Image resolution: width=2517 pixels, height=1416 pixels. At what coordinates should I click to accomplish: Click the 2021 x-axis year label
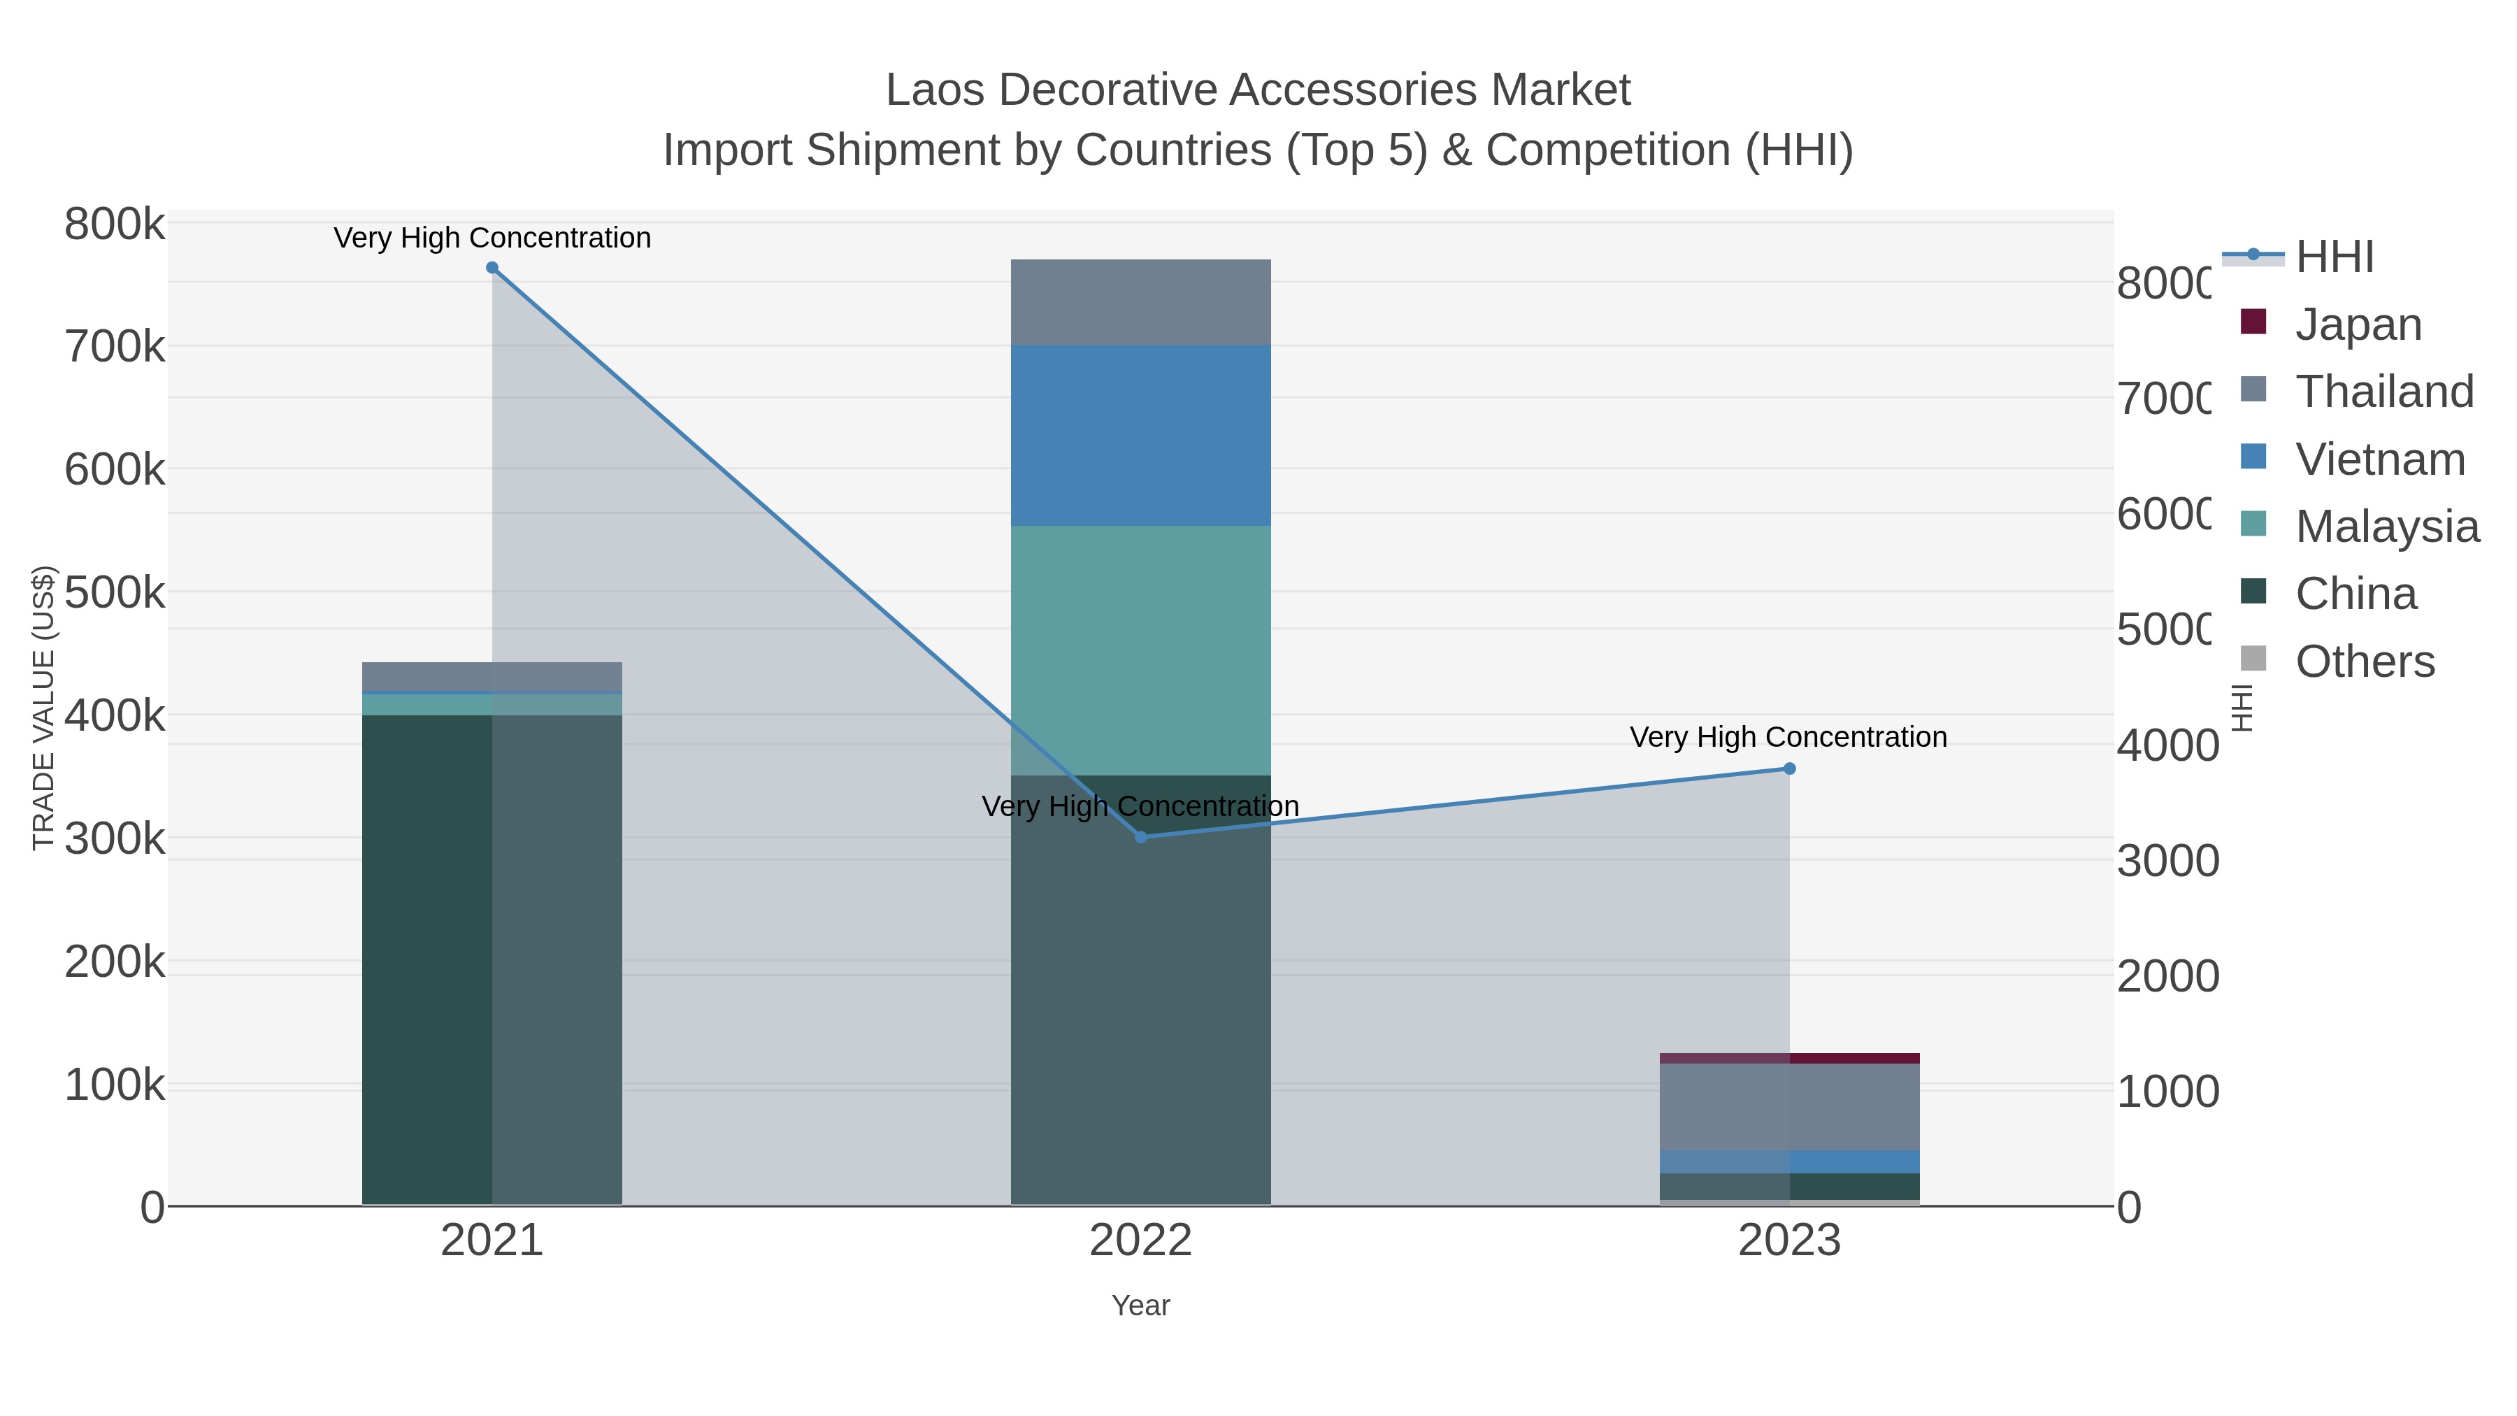pyautogui.click(x=492, y=1241)
